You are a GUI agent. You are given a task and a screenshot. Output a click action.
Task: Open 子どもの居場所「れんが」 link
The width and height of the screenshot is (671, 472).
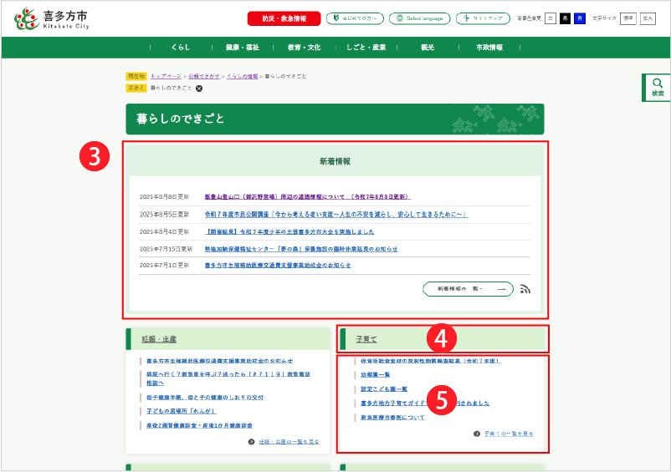point(182,411)
